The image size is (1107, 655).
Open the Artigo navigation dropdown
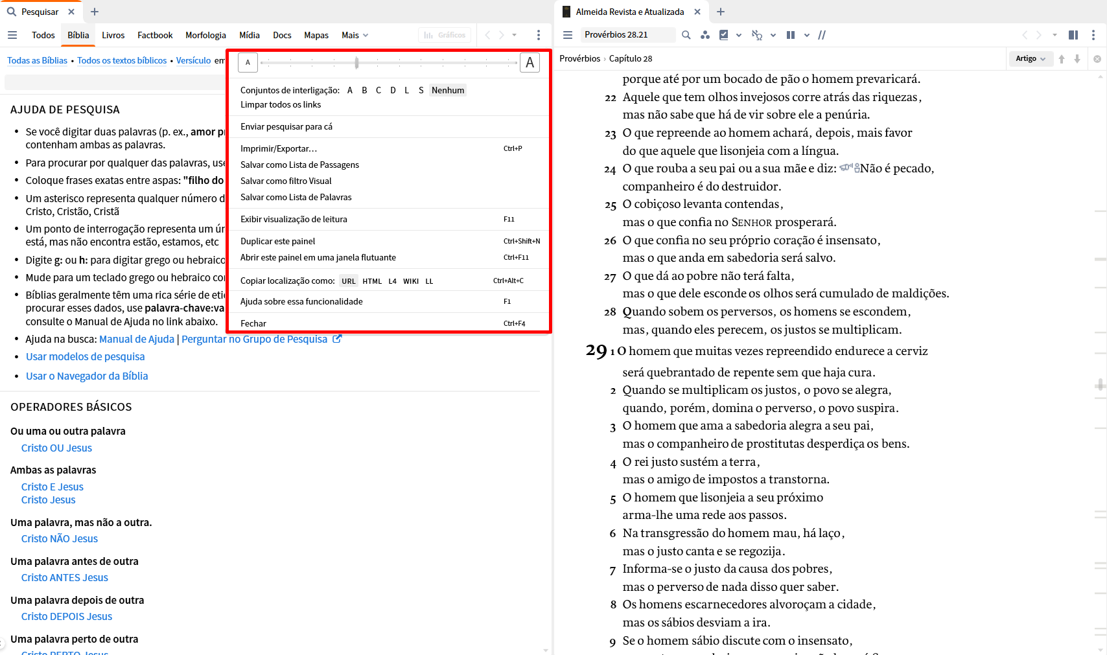point(1031,58)
